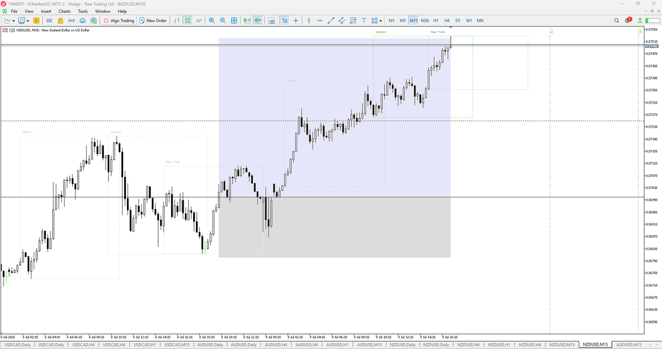Insert Fibonacci retracement tool
The height and width of the screenshot is (349, 662).
point(353,20)
